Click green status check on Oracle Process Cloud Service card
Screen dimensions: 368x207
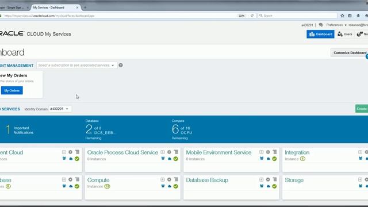[x=176, y=159]
